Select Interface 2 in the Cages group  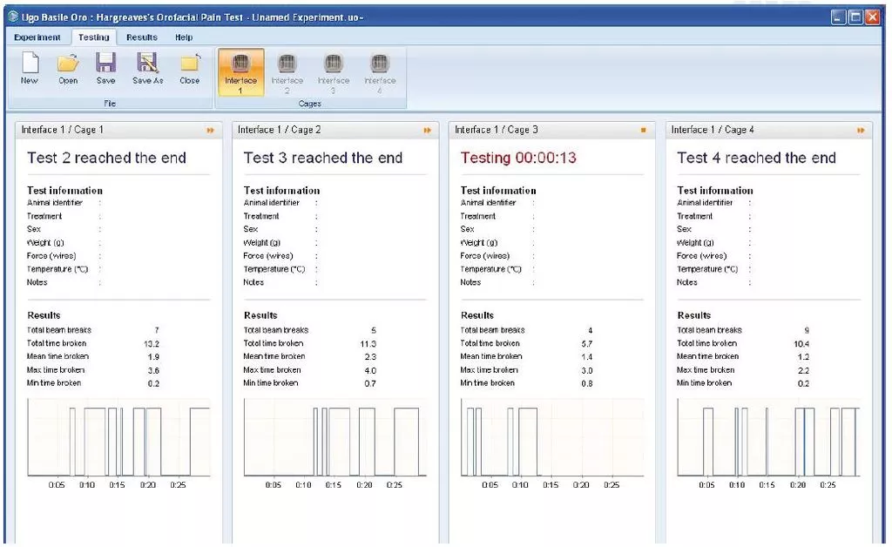click(287, 71)
